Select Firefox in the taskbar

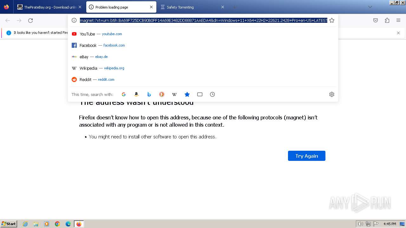(79, 224)
